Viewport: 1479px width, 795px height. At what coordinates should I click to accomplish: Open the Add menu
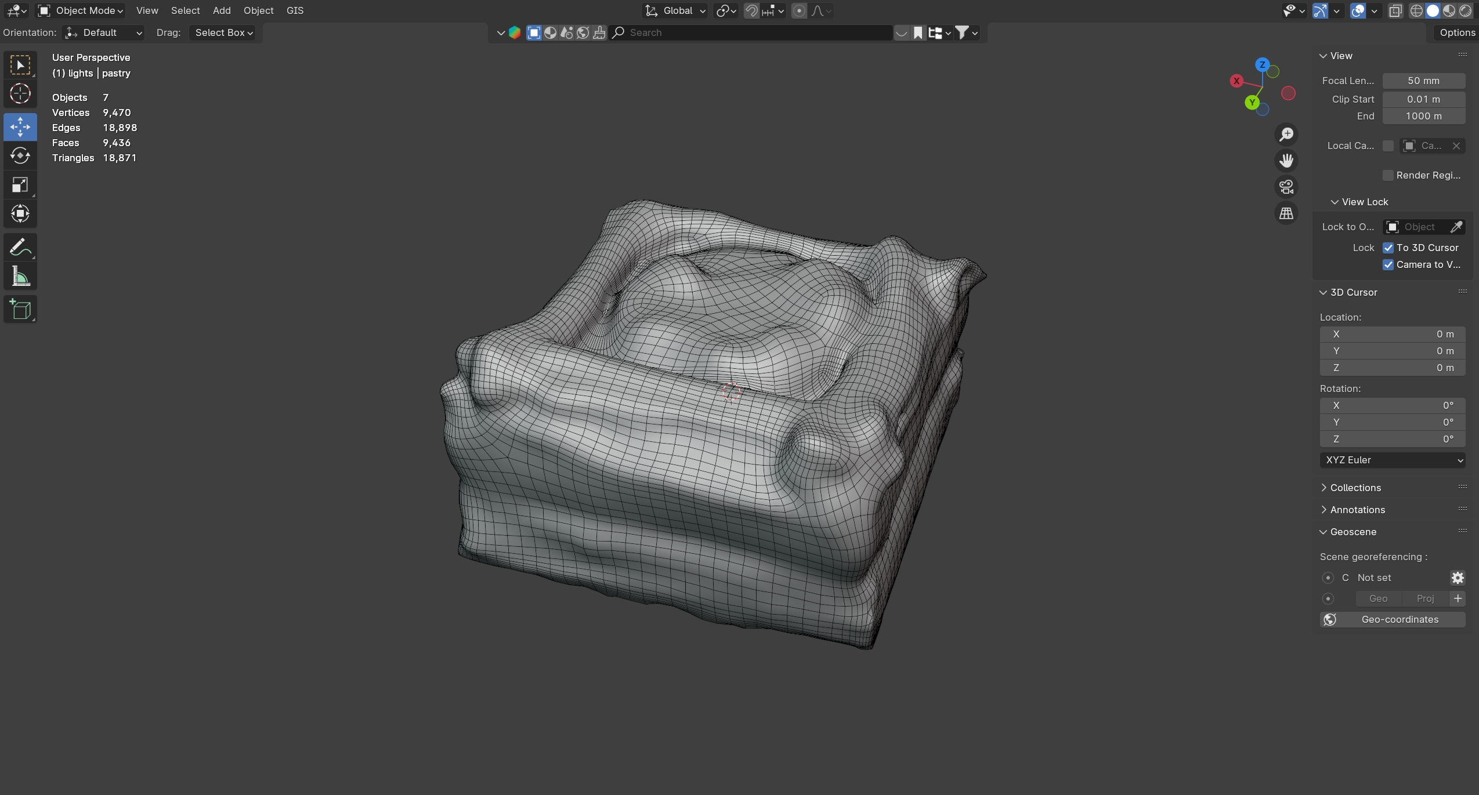(x=221, y=10)
